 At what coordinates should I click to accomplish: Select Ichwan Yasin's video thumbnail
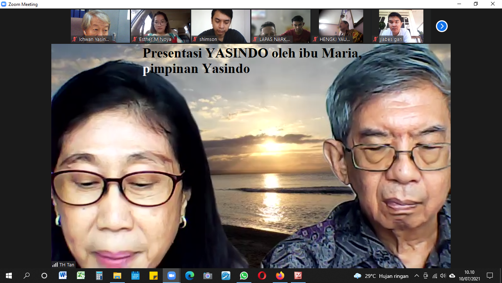point(100,26)
